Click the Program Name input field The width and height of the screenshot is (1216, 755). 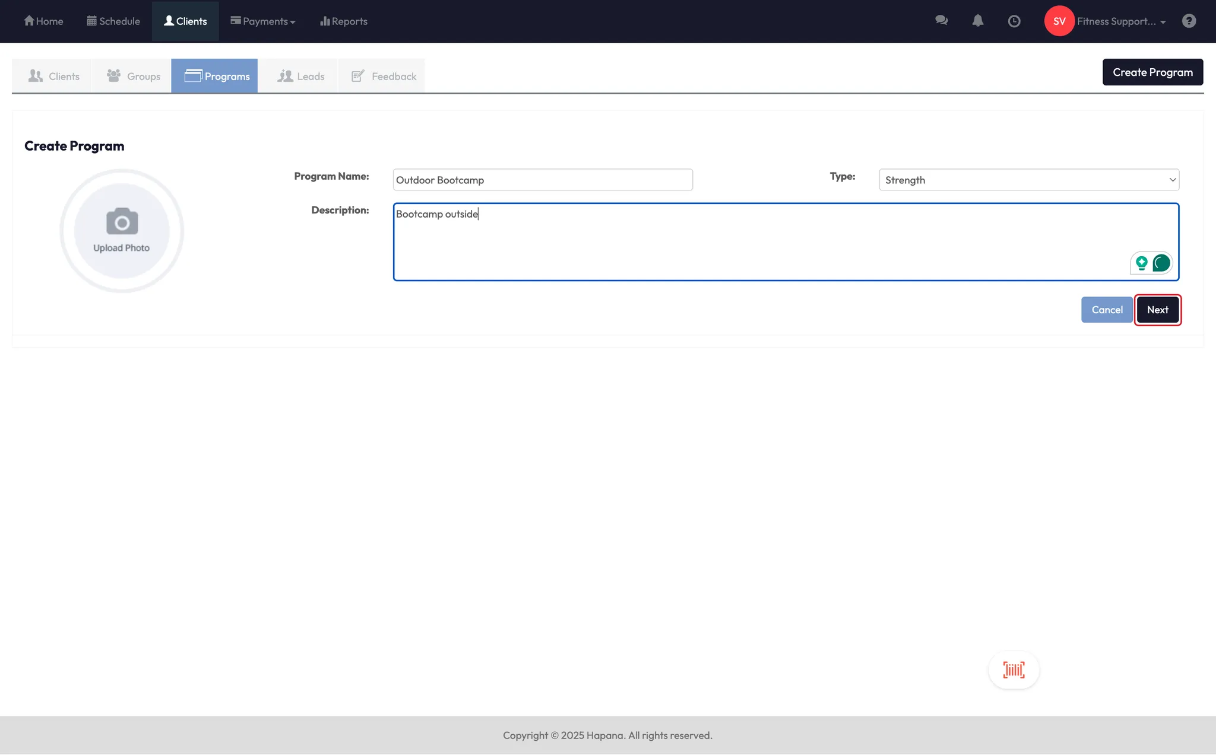(542, 180)
